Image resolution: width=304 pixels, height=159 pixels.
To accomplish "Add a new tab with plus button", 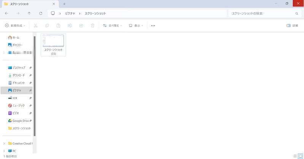I will coord(64,4).
